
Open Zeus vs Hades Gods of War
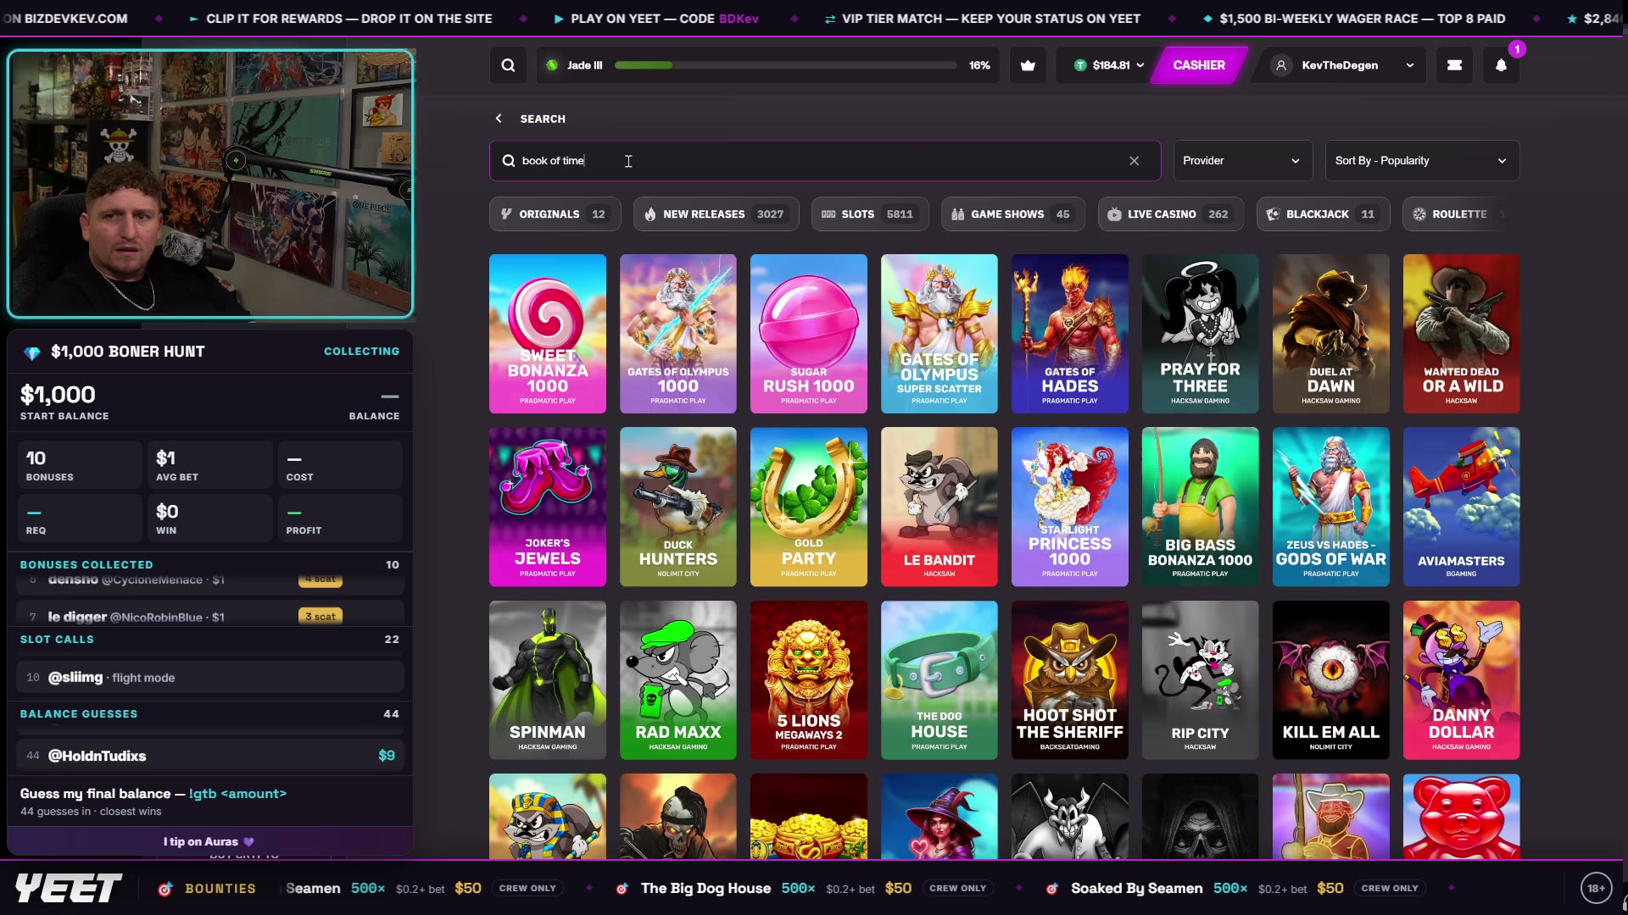click(1331, 507)
